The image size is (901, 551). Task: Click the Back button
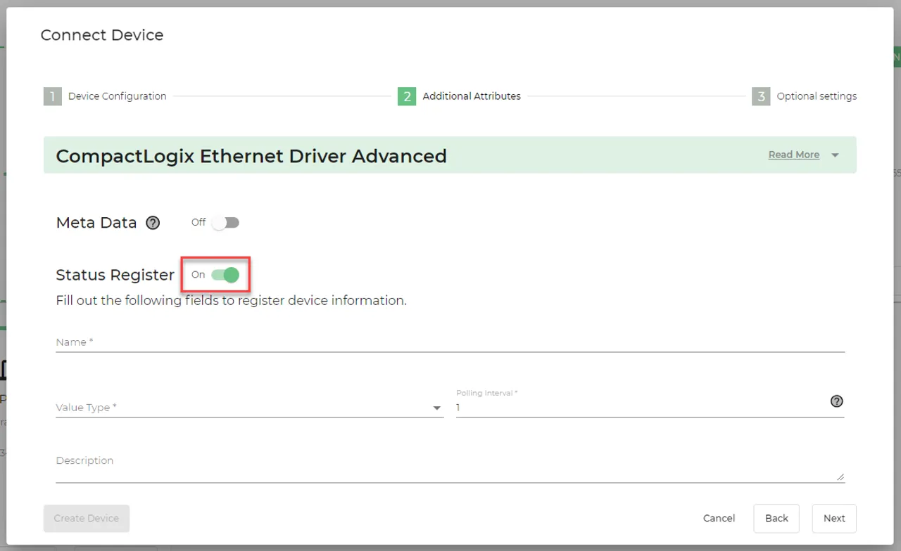coord(776,518)
